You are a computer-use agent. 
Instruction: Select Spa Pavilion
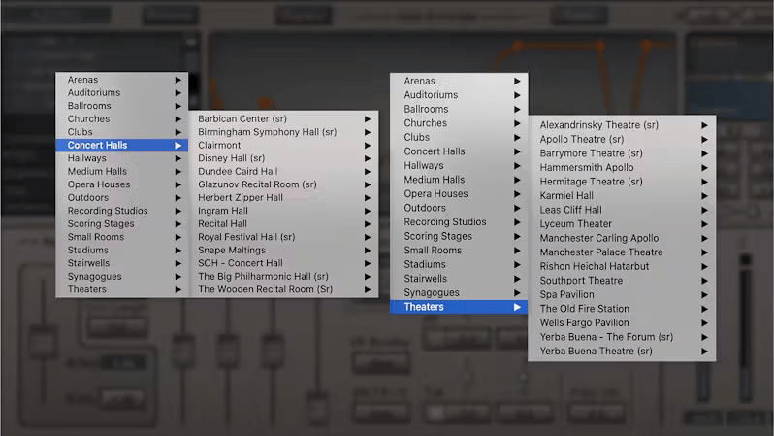point(622,294)
